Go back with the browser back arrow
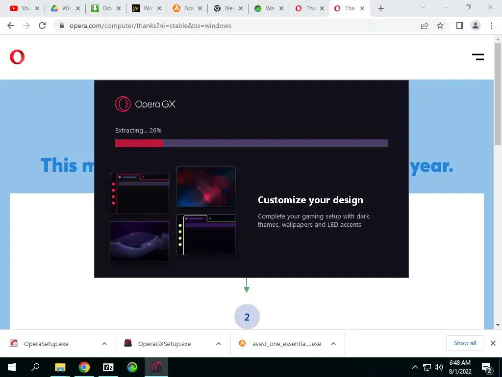The image size is (502, 377). pos(11,26)
